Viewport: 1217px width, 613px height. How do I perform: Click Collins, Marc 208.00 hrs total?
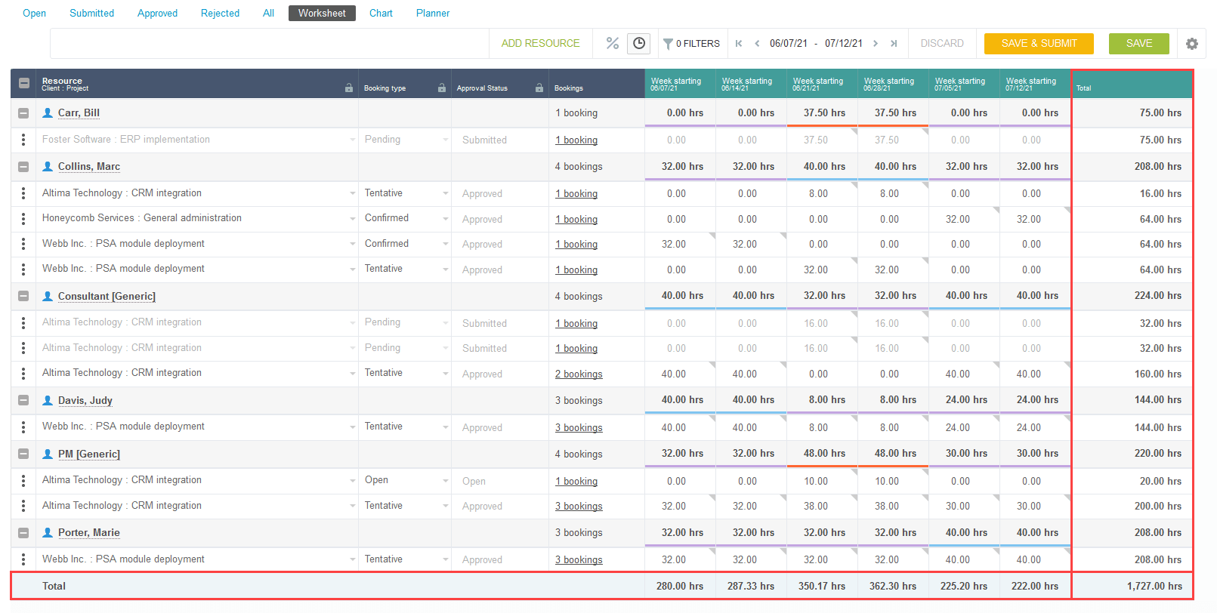pos(1157,166)
